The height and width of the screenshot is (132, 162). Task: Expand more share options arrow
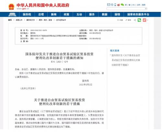pos(148,20)
